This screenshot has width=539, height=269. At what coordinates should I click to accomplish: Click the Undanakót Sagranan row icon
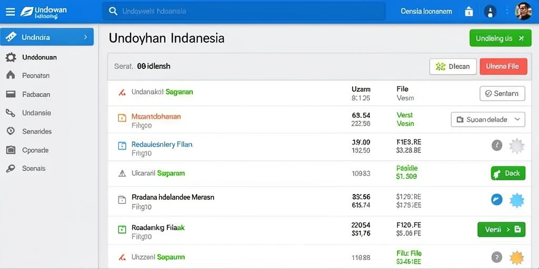coord(122,92)
